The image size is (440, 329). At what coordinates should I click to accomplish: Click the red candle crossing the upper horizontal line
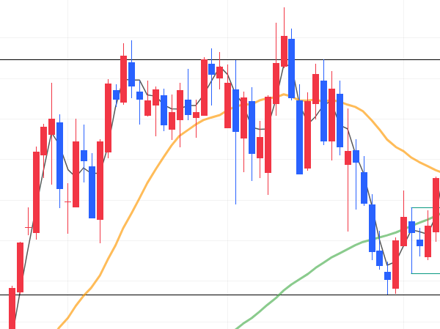point(124,78)
